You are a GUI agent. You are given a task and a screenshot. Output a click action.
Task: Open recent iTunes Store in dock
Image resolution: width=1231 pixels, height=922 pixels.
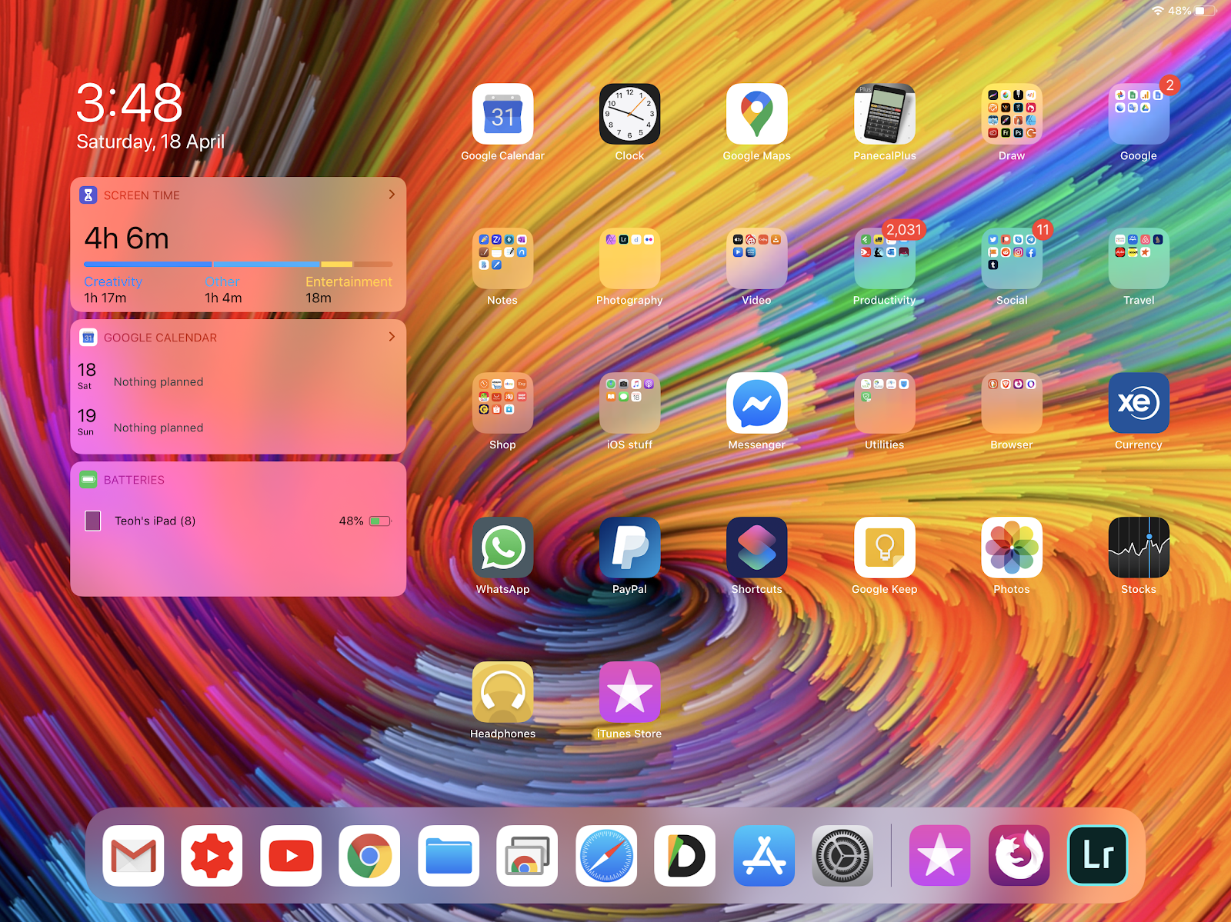[939, 856]
